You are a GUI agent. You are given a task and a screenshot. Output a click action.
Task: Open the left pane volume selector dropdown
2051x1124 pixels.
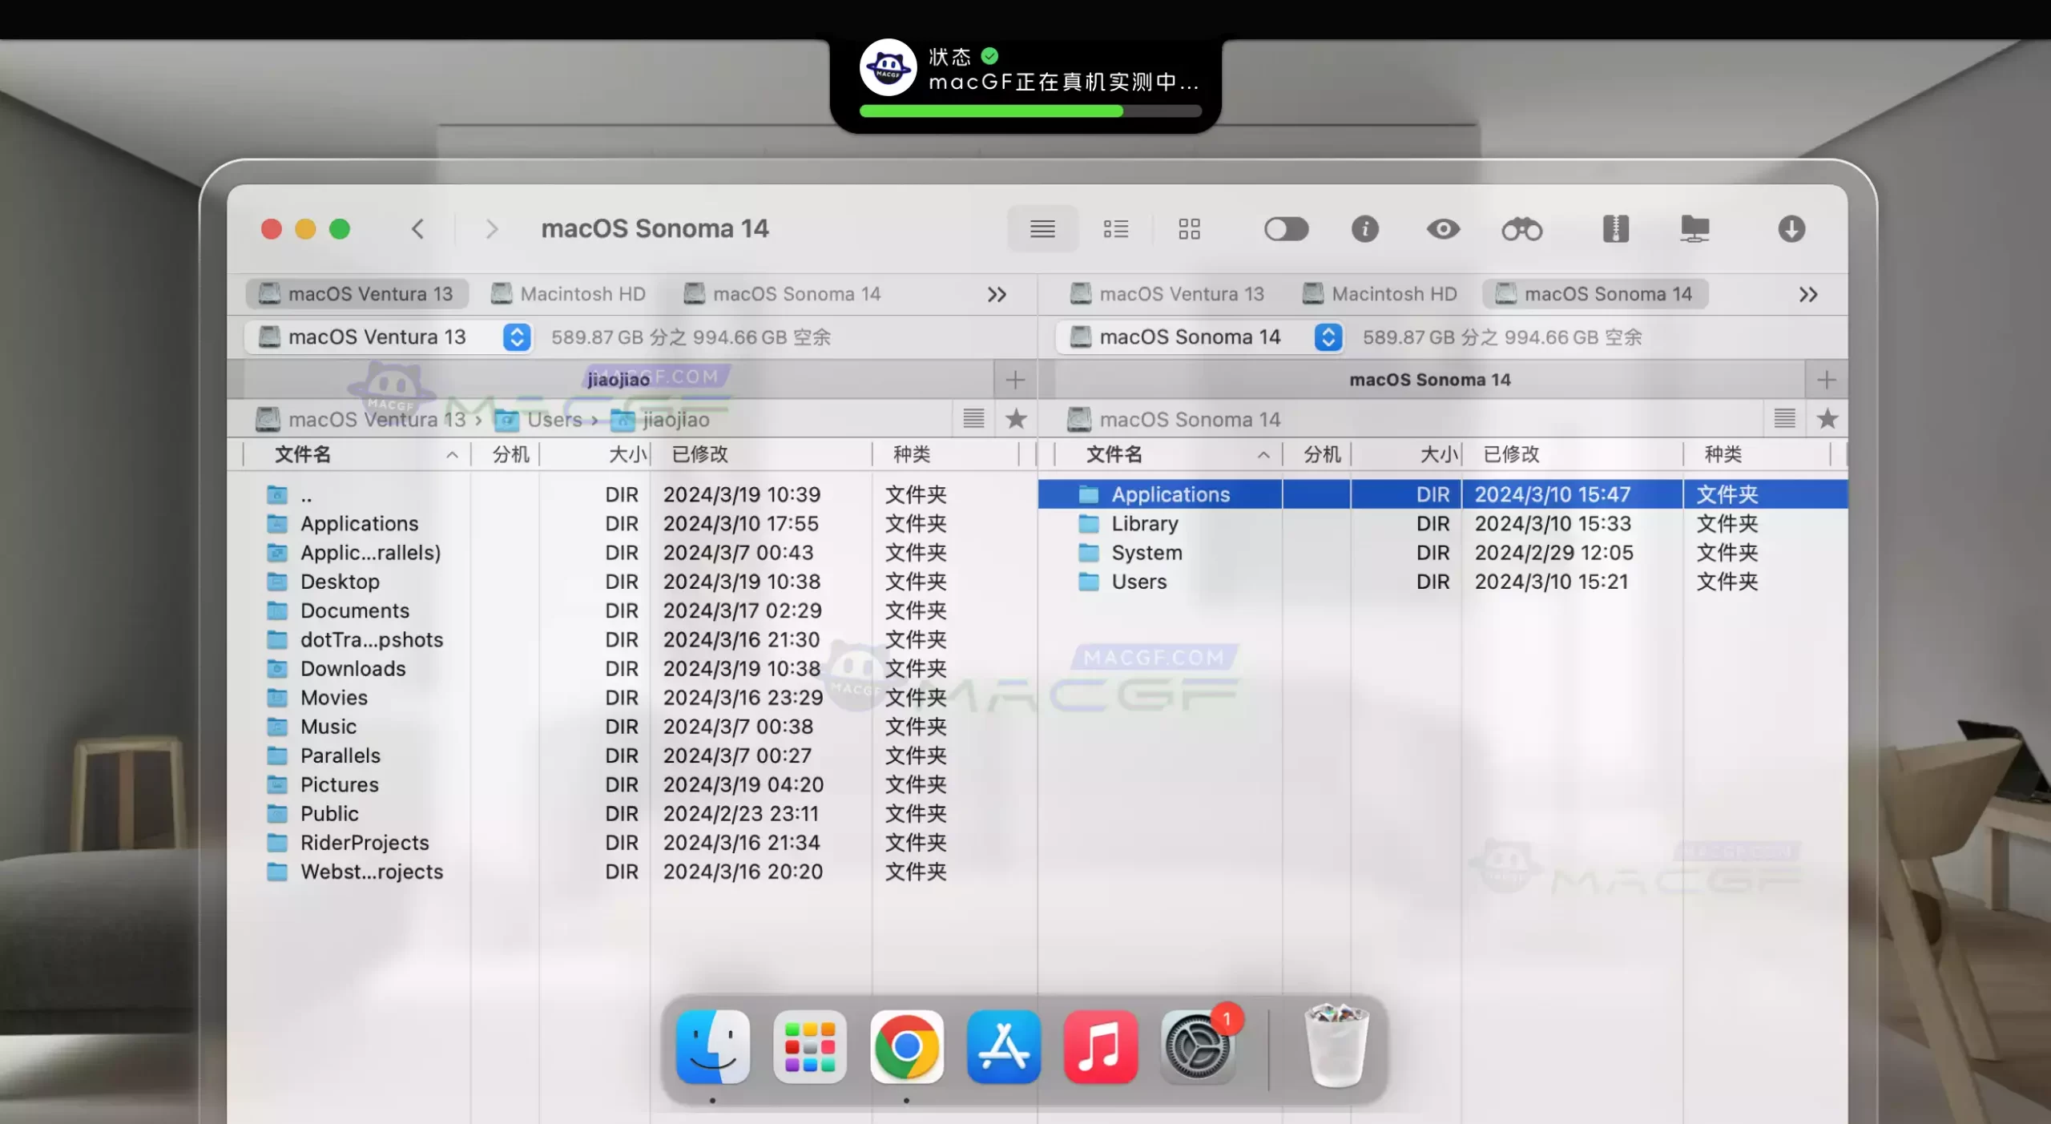(x=517, y=336)
